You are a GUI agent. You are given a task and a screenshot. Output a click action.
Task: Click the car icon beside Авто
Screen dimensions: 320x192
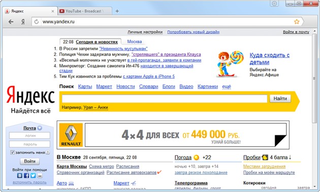pyautogui.click(x=71, y=183)
